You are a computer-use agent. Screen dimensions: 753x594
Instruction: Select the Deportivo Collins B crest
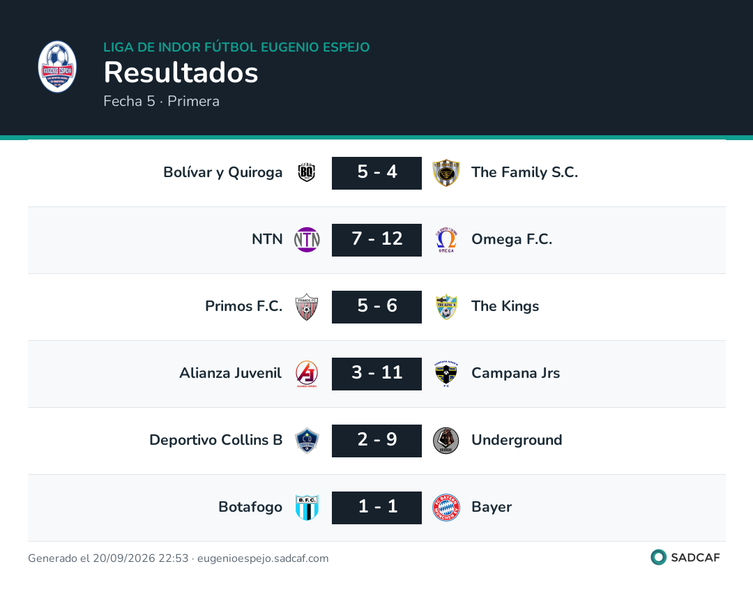point(307,441)
